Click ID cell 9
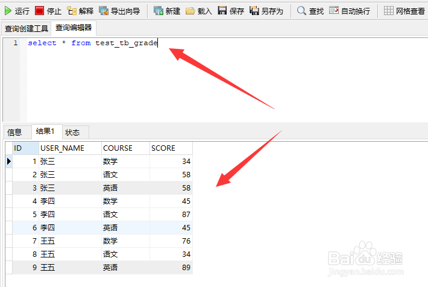428x287 pixels. pos(26,267)
